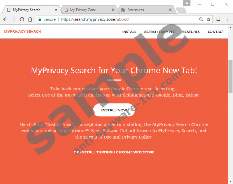This screenshot has height=184, width=233.
Task: Open the CONTACT navigation link
Action: [215, 32]
